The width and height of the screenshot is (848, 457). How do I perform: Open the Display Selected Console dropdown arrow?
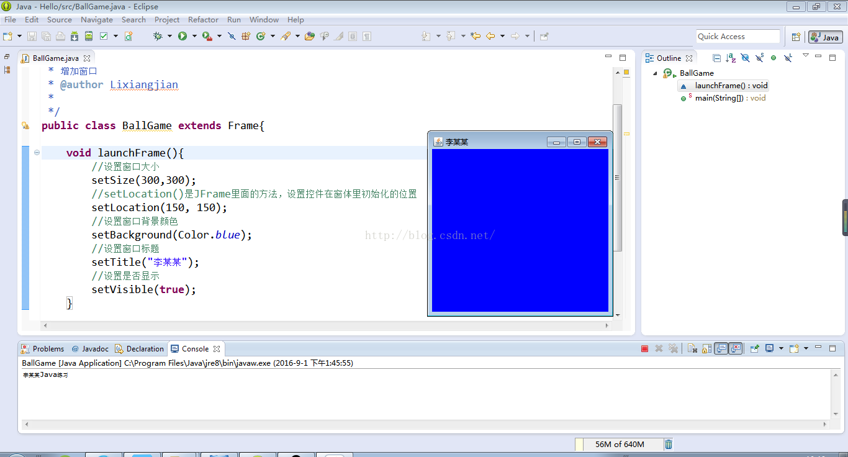tap(781, 348)
